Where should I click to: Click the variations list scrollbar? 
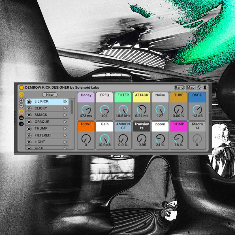point(72,107)
